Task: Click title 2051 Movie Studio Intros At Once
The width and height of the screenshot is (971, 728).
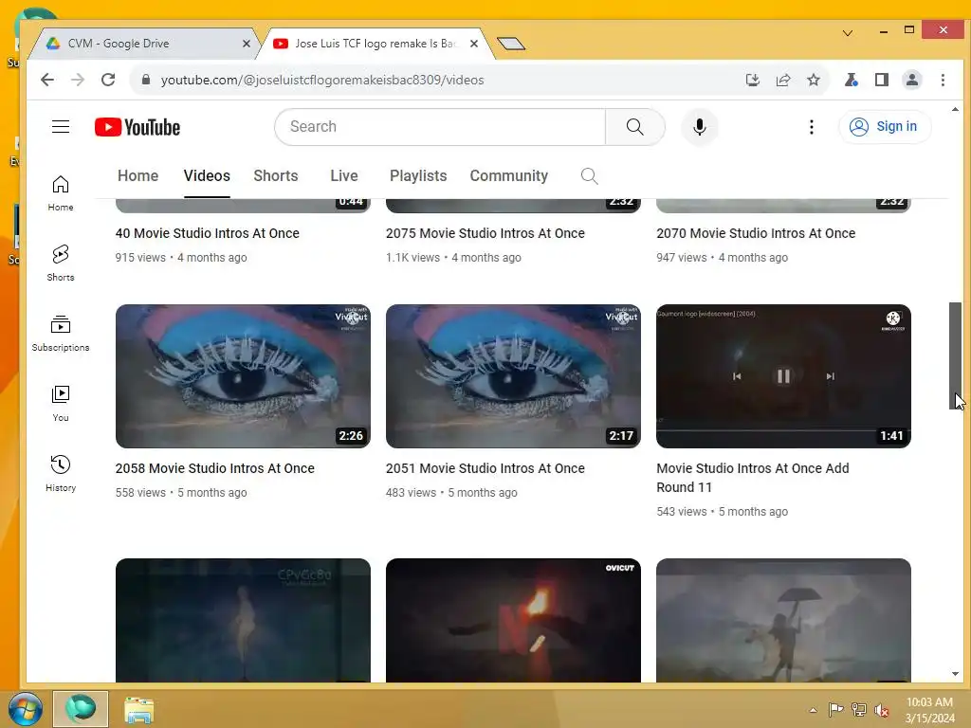Action: [485, 468]
